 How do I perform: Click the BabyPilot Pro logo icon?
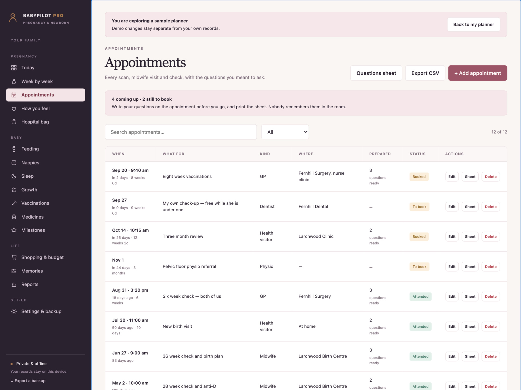13,18
